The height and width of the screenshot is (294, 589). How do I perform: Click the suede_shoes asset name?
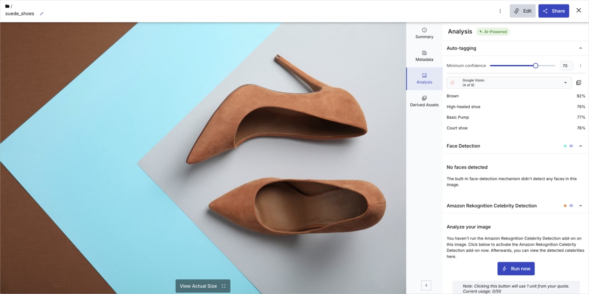click(20, 14)
